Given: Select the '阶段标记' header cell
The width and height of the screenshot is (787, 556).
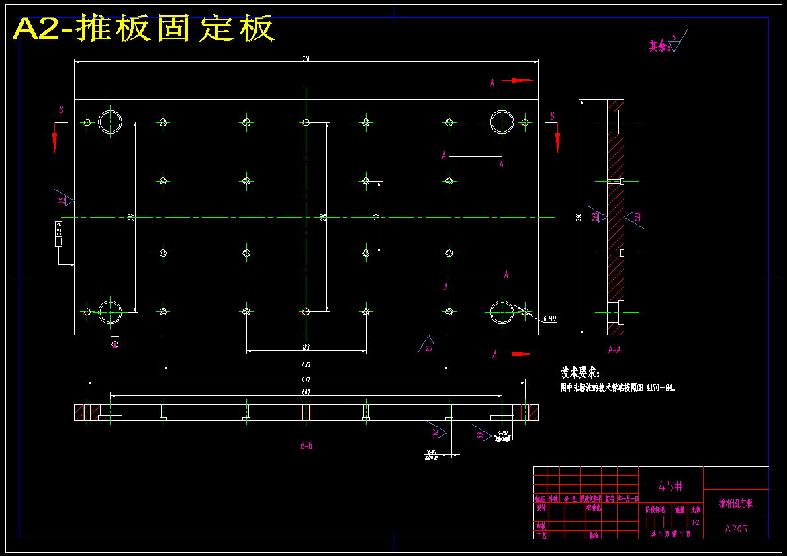Looking at the screenshot, I should point(655,510).
